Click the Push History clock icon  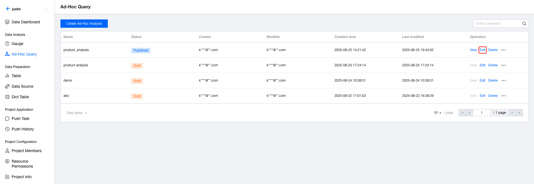(7, 129)
